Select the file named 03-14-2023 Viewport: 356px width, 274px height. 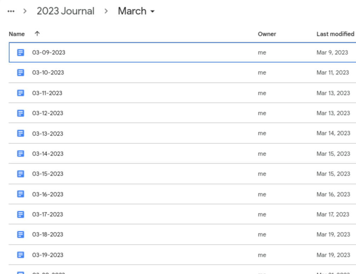tap(48, 154)
